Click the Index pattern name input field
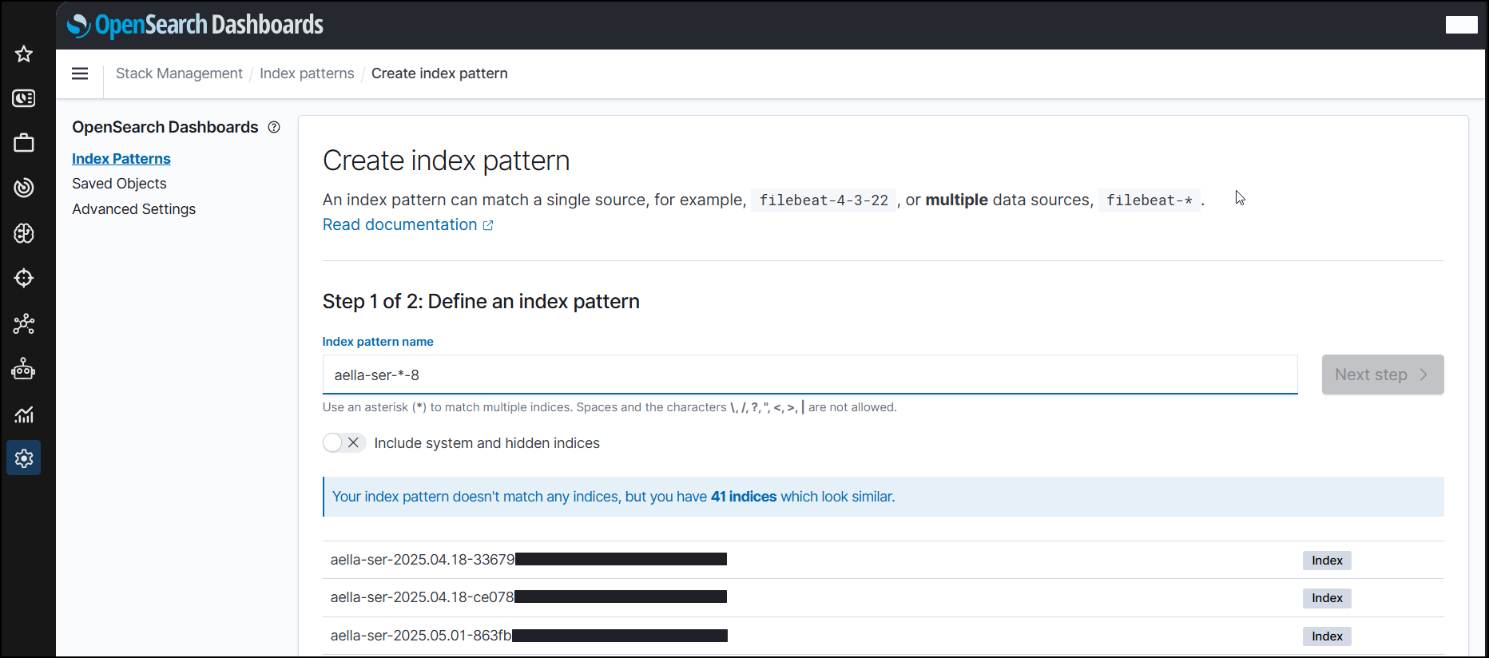 point(809,375)
